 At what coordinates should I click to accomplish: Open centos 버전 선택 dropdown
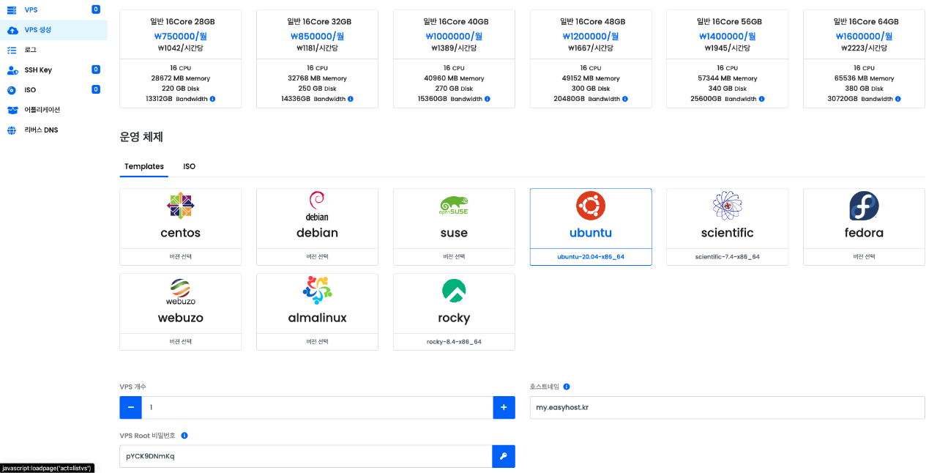coord(180,257)
